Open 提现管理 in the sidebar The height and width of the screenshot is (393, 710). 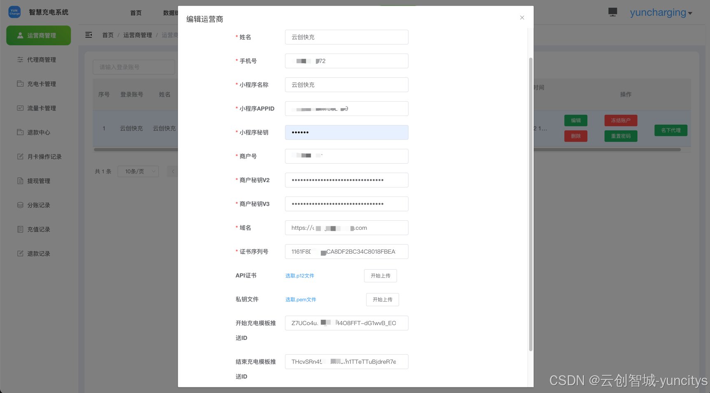pos(38,181)
